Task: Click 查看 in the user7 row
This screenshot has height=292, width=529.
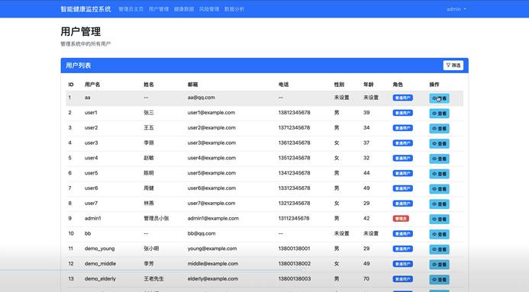Action: [x=439, y=204]
